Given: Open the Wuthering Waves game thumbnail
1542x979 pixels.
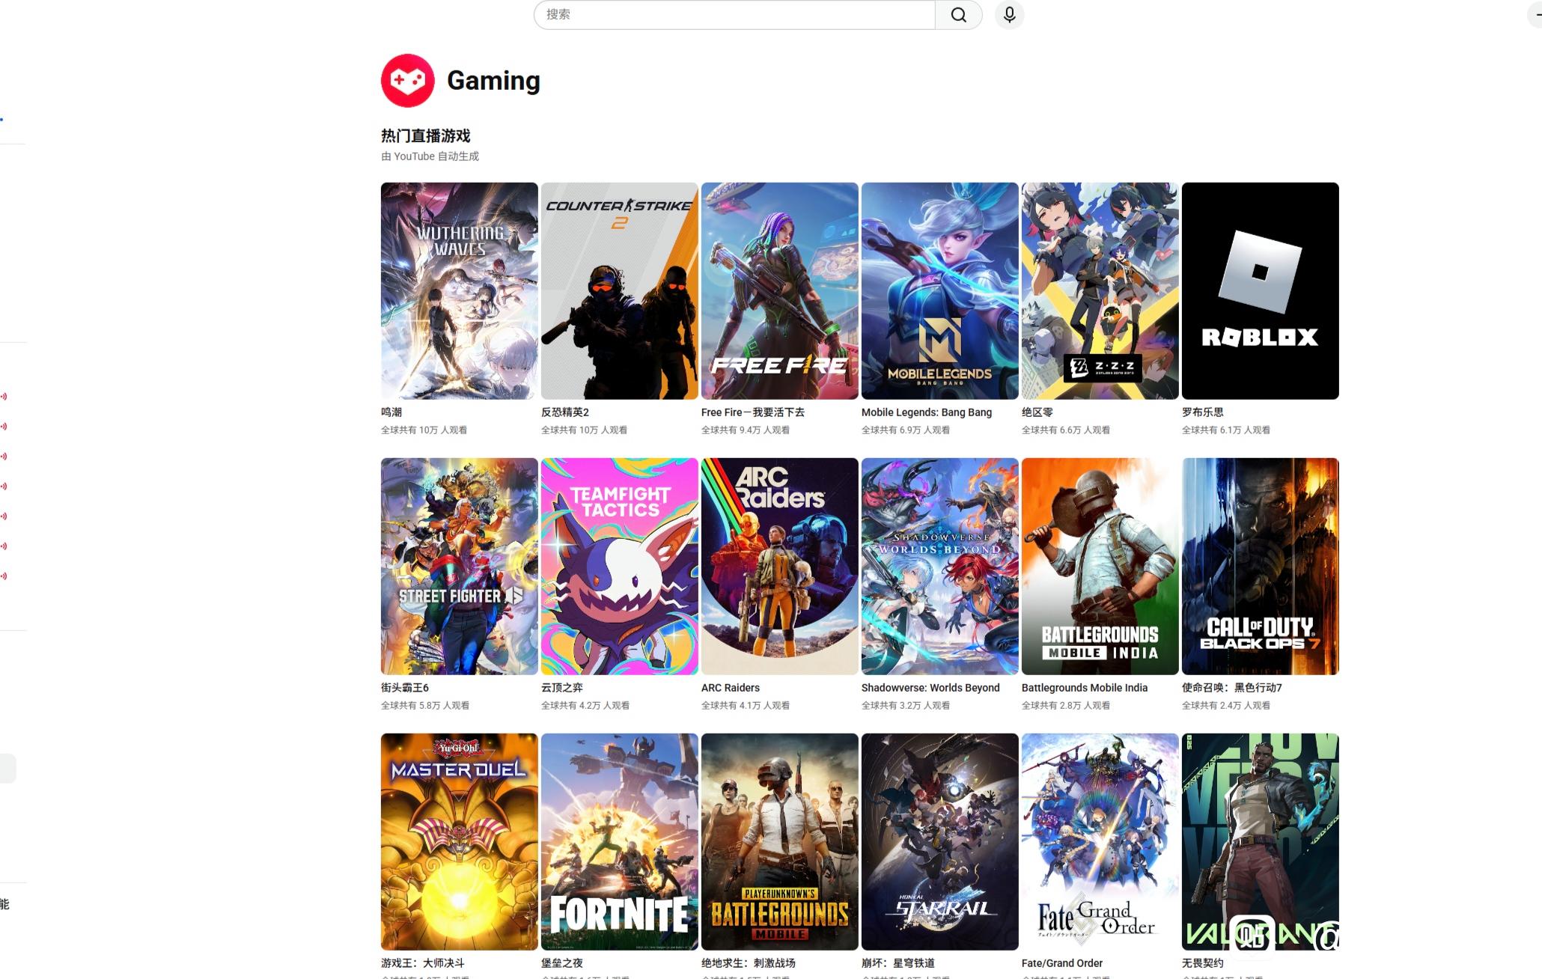Looking at the screenshot, I should click(x=459, y=290).
